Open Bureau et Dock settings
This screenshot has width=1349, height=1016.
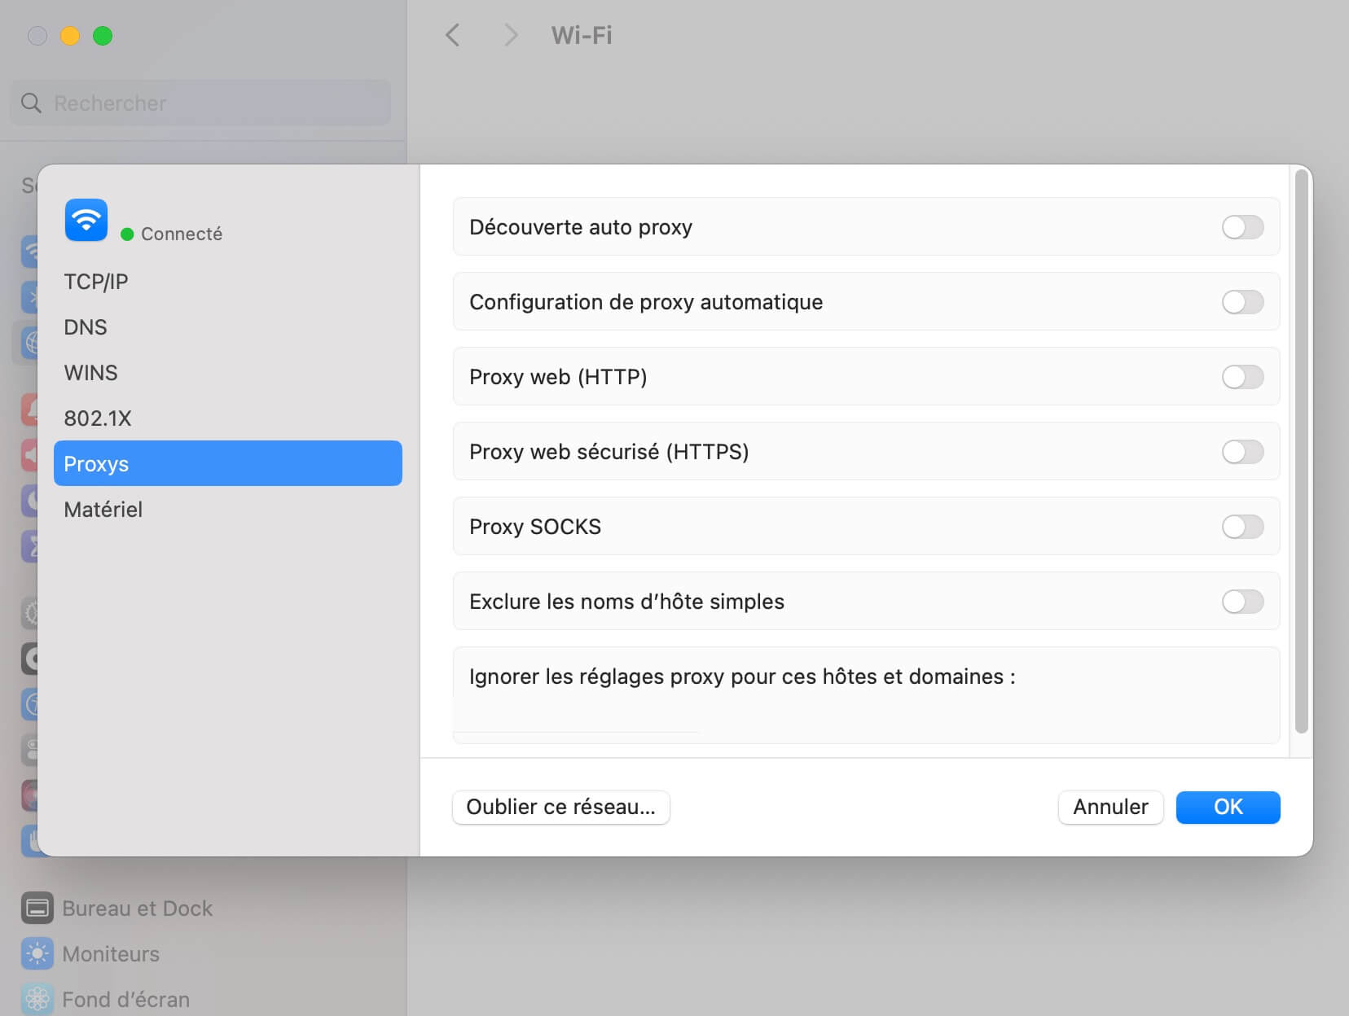coord(118,909)
